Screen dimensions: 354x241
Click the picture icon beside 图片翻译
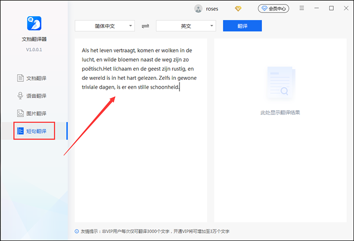tap(20, 113)
